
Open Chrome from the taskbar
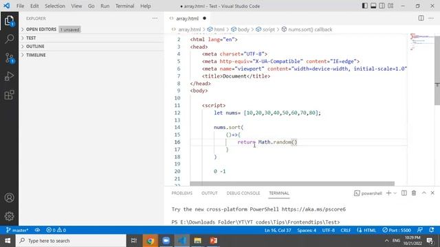[150, 241]
